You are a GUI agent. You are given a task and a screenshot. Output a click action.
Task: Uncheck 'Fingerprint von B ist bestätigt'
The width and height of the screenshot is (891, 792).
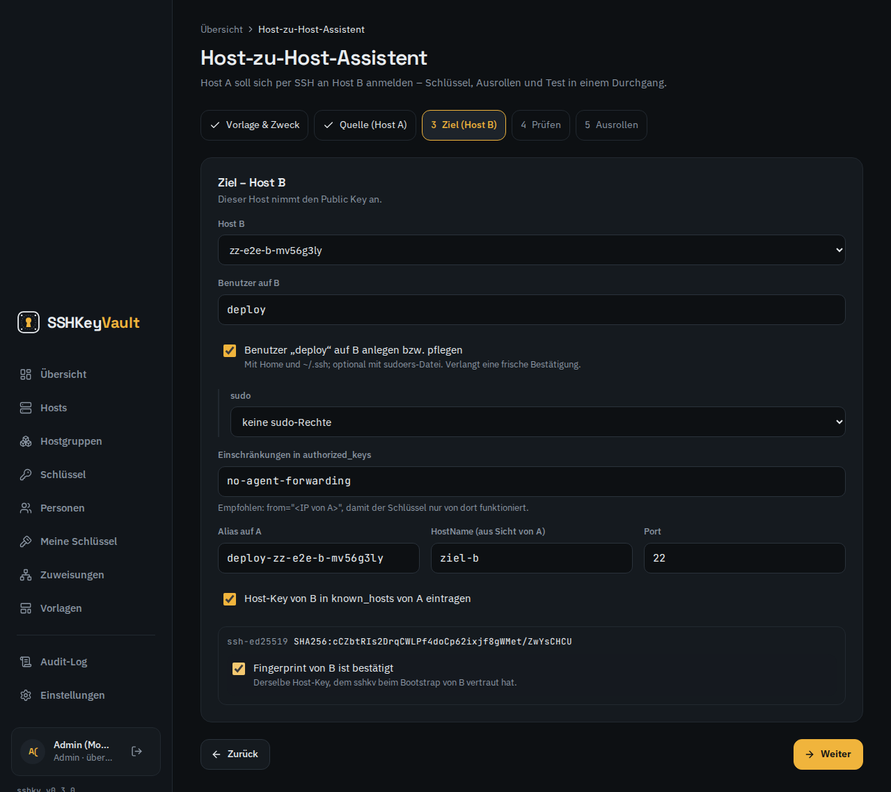[x=239, y=669]
